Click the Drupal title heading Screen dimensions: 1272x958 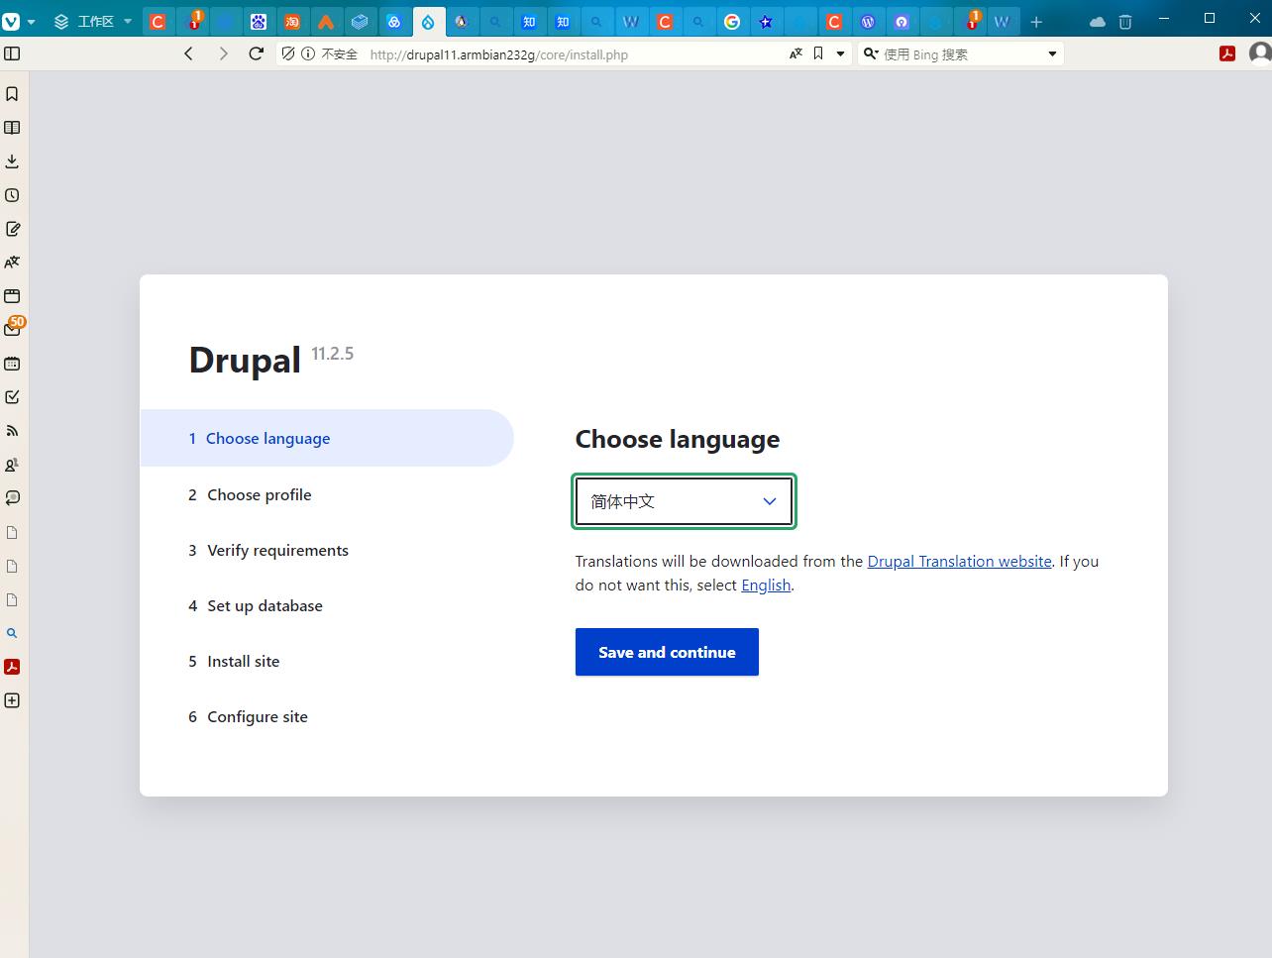pos(245,360)
